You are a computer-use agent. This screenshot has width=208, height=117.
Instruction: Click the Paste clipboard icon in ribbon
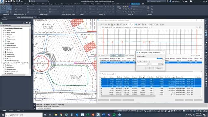click(x=148, y=8)
